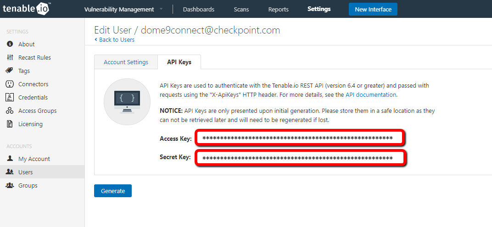Go to Tags in the sidebar

click(x=24, y=71)
